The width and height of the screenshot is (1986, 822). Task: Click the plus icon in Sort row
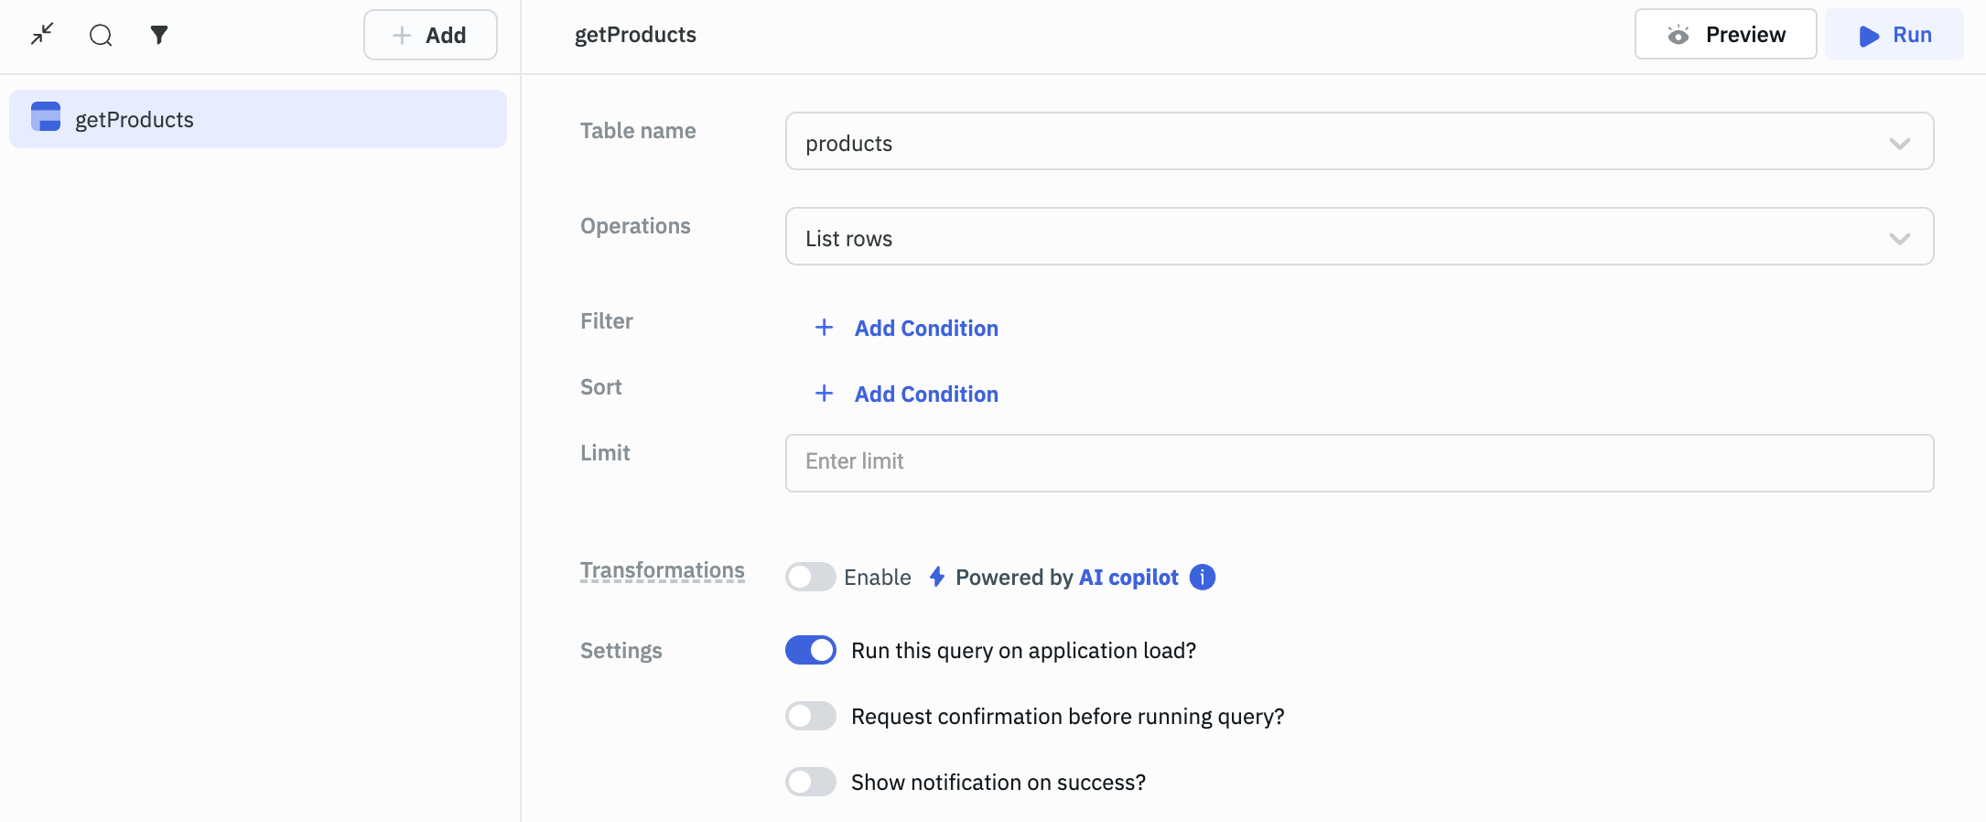(x=824, y=394)
